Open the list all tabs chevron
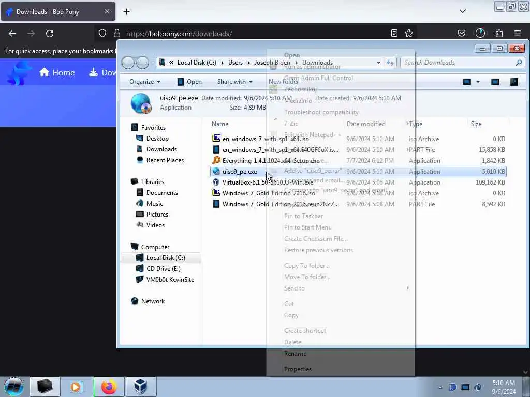Image resolution: width=530 pixels, height=397 pixels. [x=463, y=11]
